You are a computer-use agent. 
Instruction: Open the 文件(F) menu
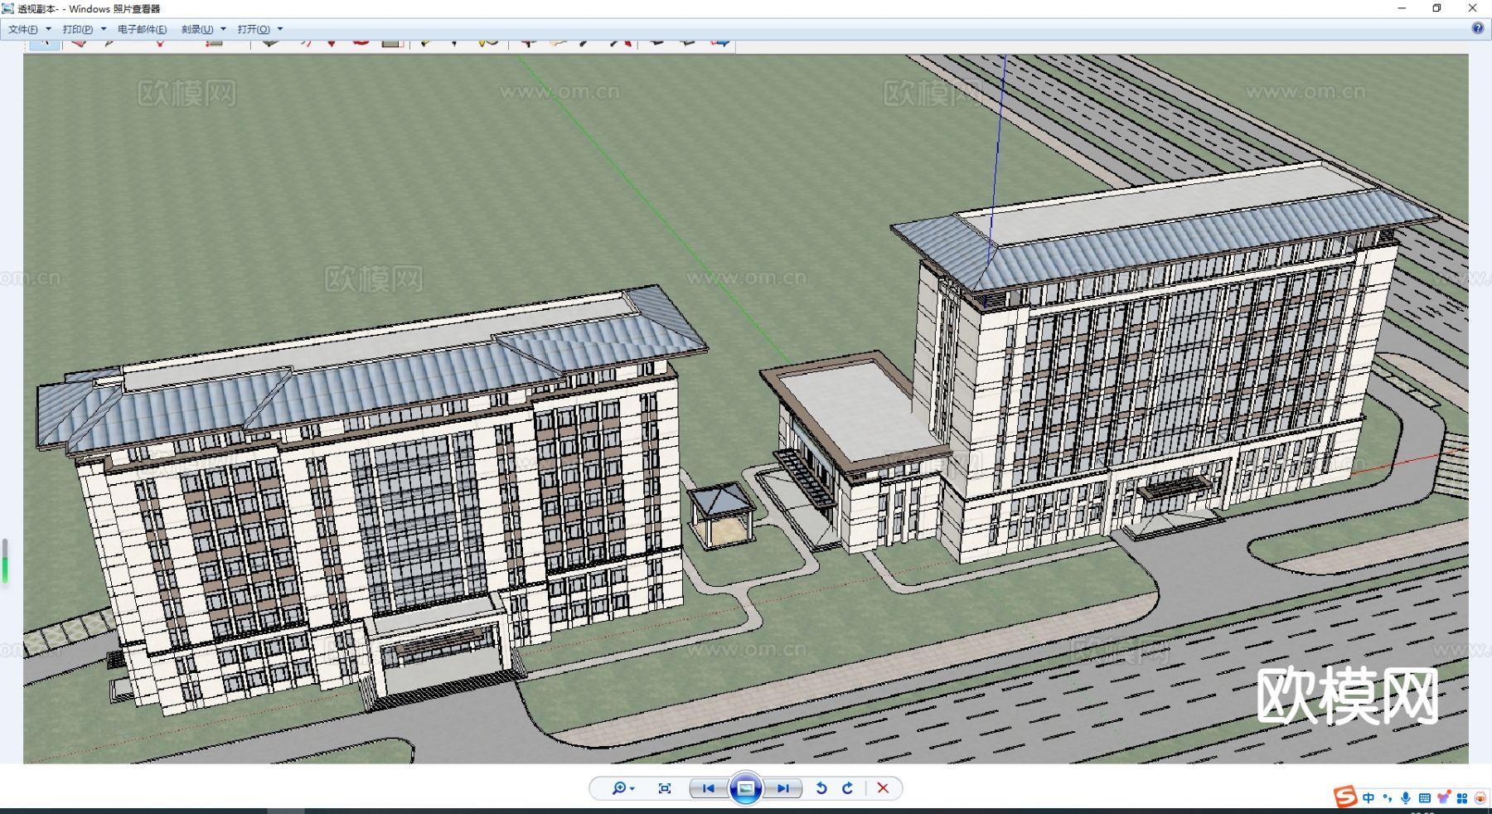click(x=23, y=29)
